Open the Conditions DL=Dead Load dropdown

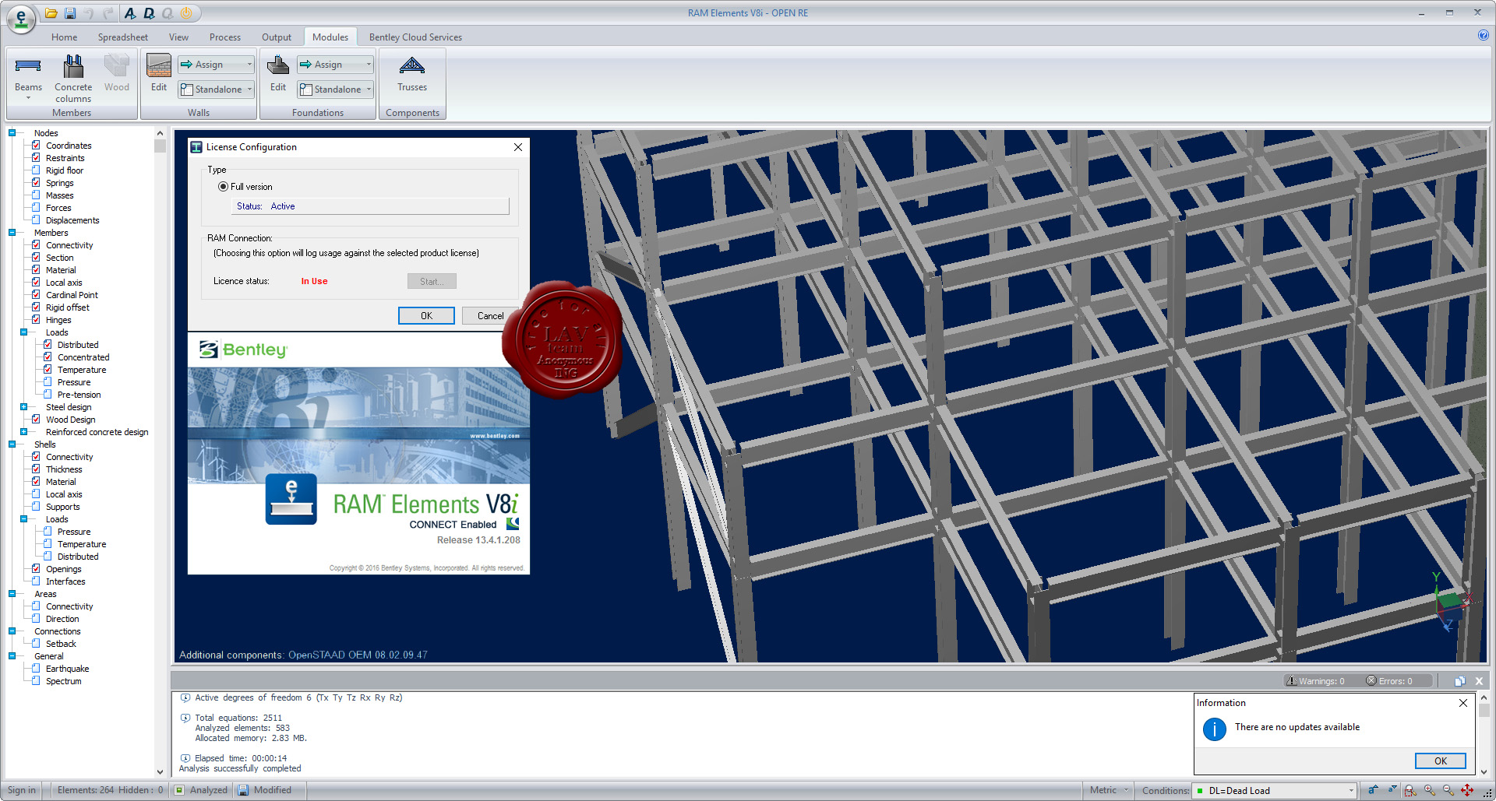tap(1275, 791)
